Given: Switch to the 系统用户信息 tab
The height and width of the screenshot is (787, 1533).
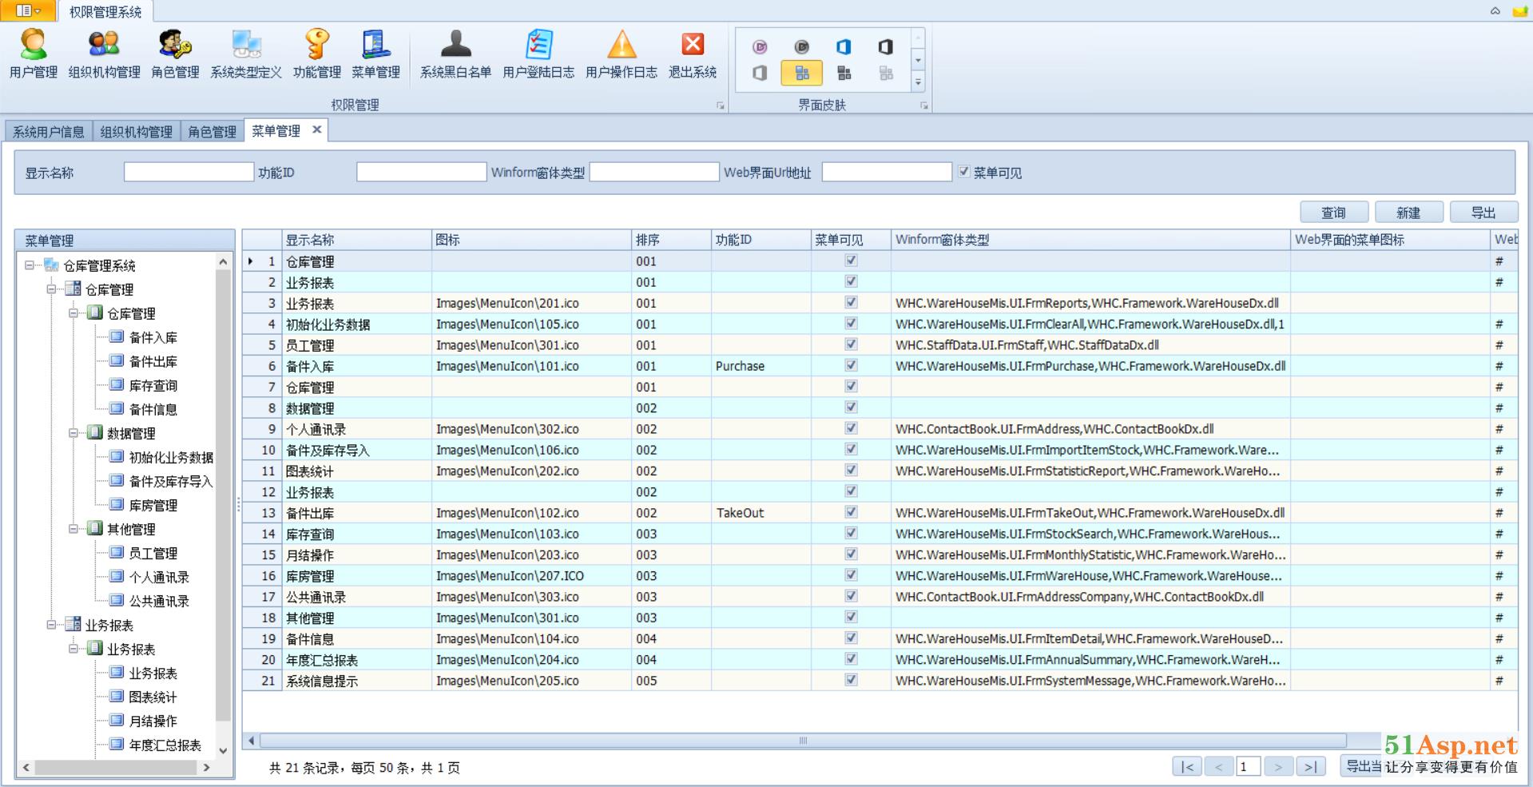Looking at the screenshot, I should coord(49,132).
